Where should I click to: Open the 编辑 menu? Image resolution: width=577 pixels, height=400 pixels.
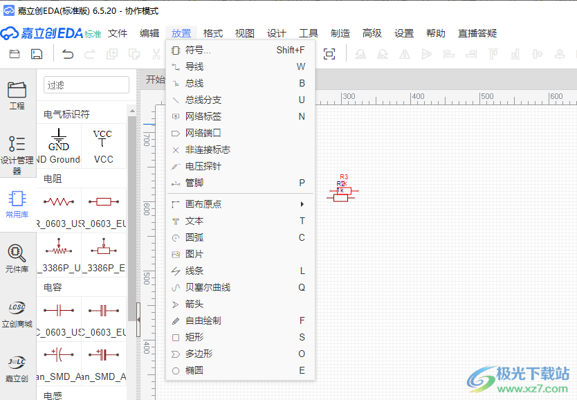point(149,33)
